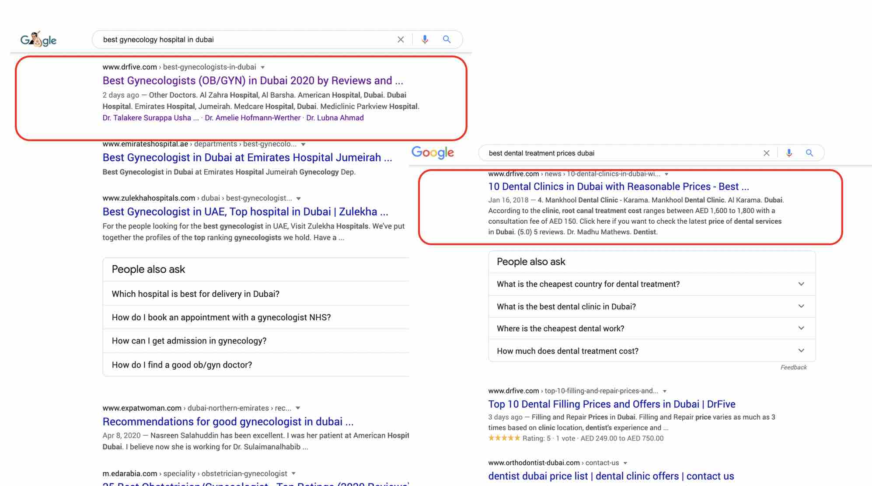Click the 'AED 249.00 to AED 750.00' price text
872x486 pixels.
pyautogui.click(x=622, y=438)
